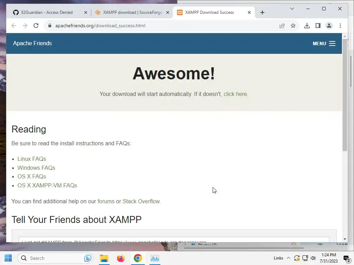354x265 pixels.
Task: Go forward to the next page
Action: [x=25, y=26]
